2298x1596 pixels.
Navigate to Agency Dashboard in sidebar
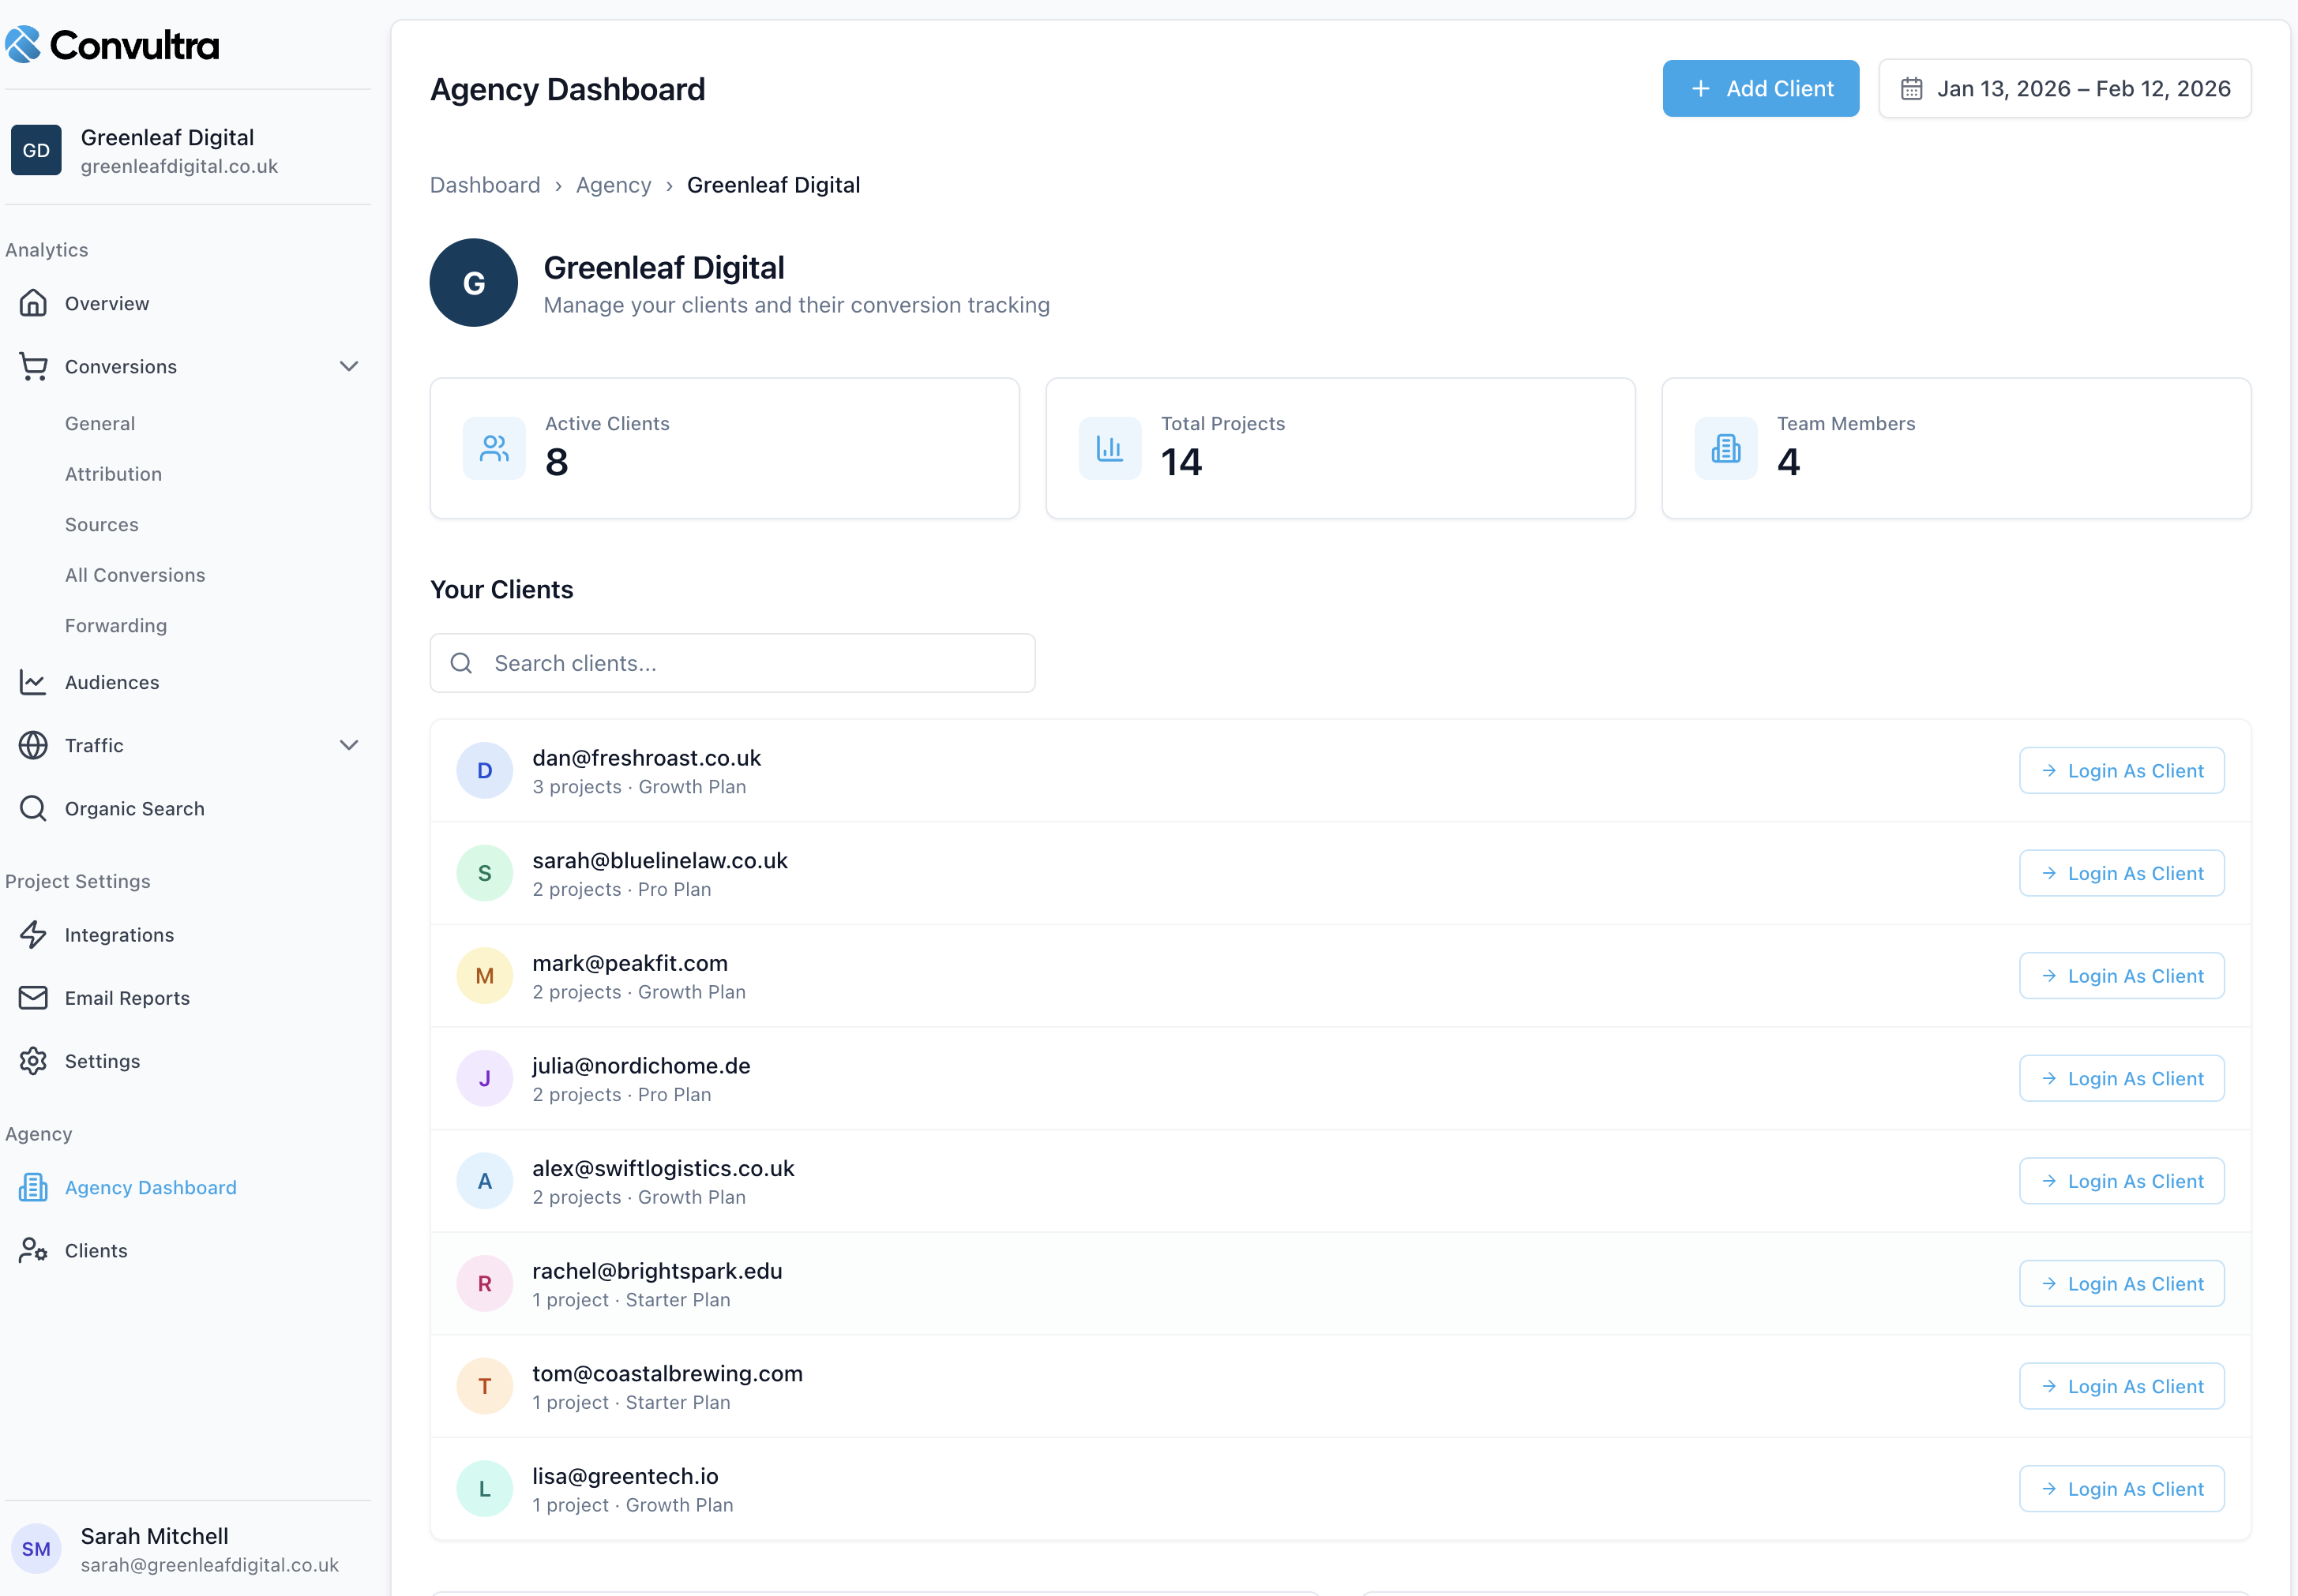(150, 1187)
